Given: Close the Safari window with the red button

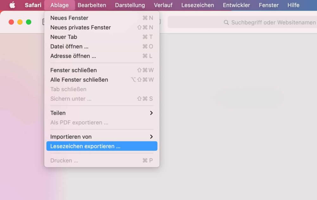Looking at the screenshot, I should tap(11, 22).
